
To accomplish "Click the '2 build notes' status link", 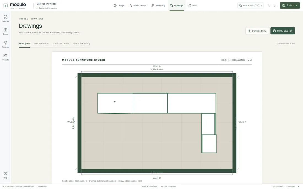I will [291, 187].
